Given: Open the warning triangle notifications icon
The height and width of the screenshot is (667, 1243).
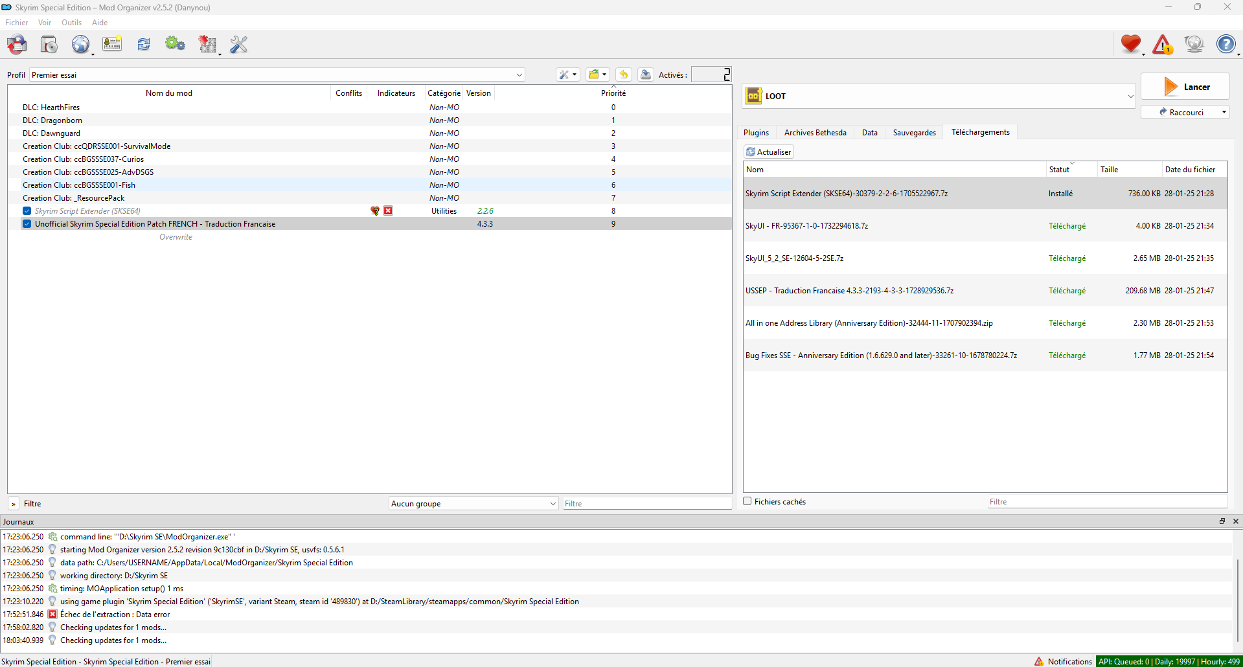Looking at the screenshot, I should [1163, 44].
